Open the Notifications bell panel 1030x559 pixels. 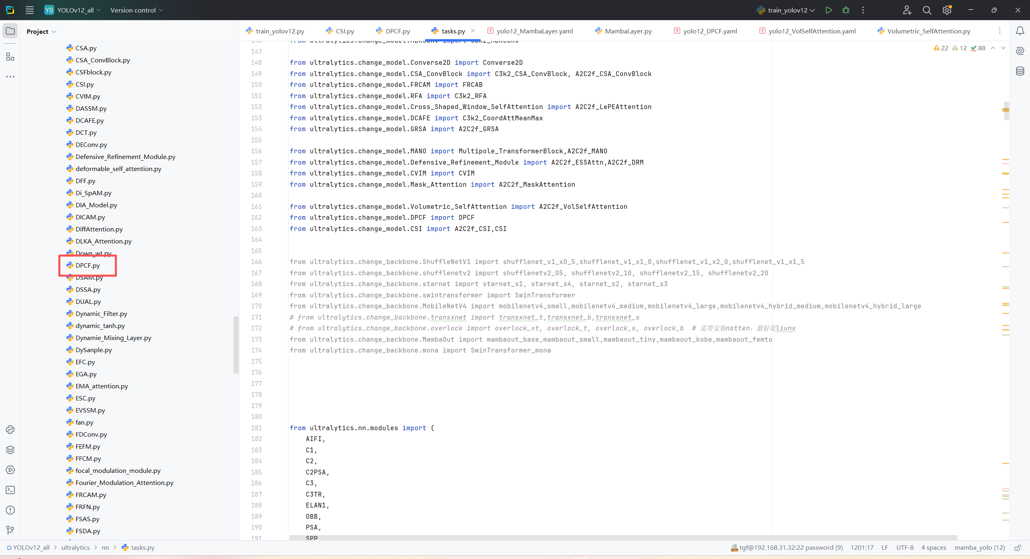tap(1020, 31)
